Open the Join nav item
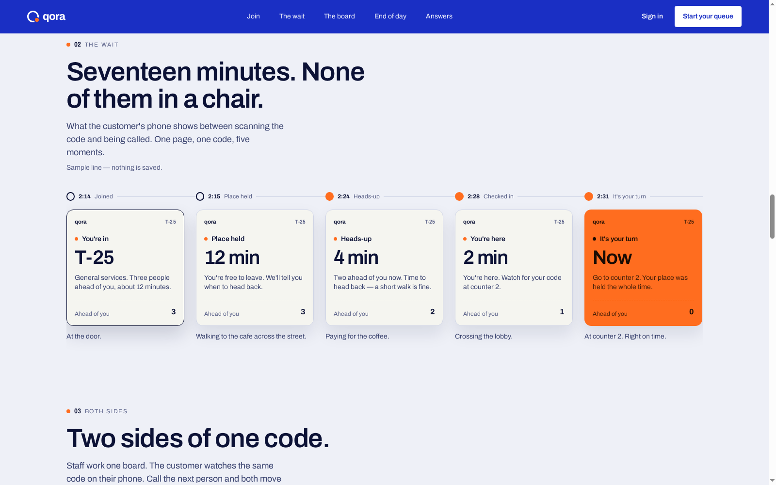The width and height of the screenshot is (776, 485). pos(253,16)
